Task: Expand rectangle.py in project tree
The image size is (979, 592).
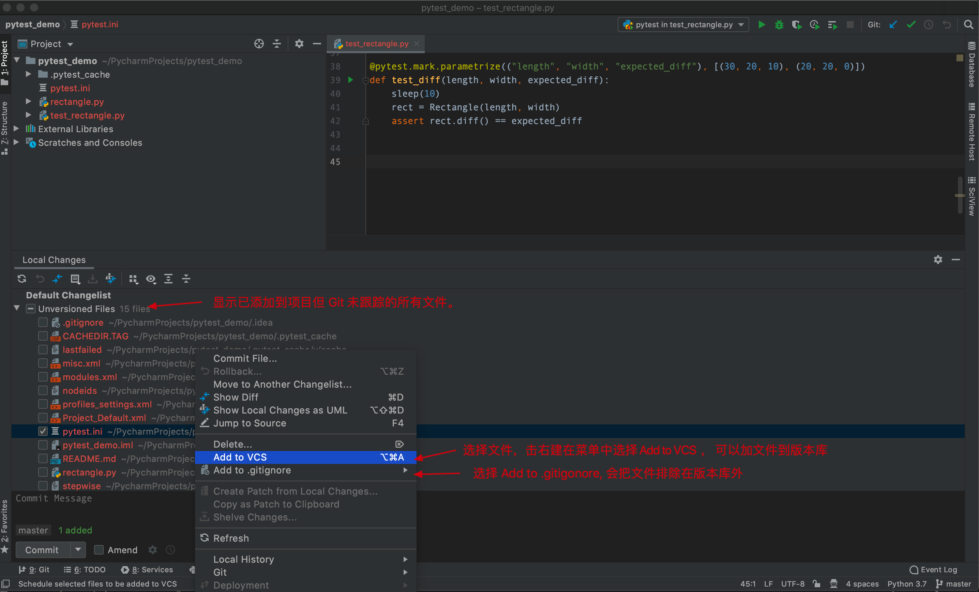Action: [x=28, y=102]
